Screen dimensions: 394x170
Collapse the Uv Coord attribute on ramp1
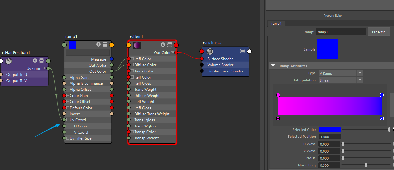click(x=68, y=120)
